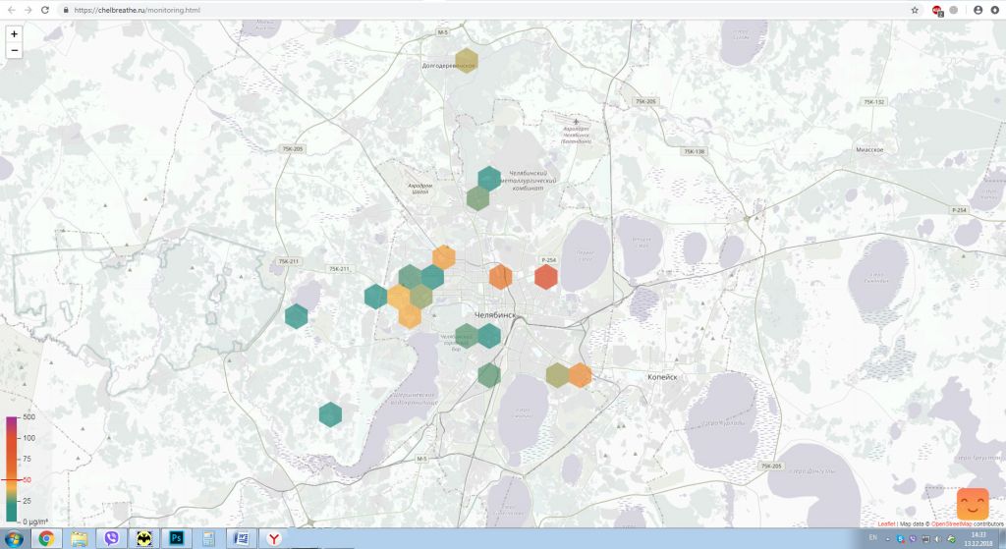The height and width of the screenshot is (549, 1006).
Task: Select the hexagon over Долгодеревенское
Action: pyautogui.click(x=467, y=61)
